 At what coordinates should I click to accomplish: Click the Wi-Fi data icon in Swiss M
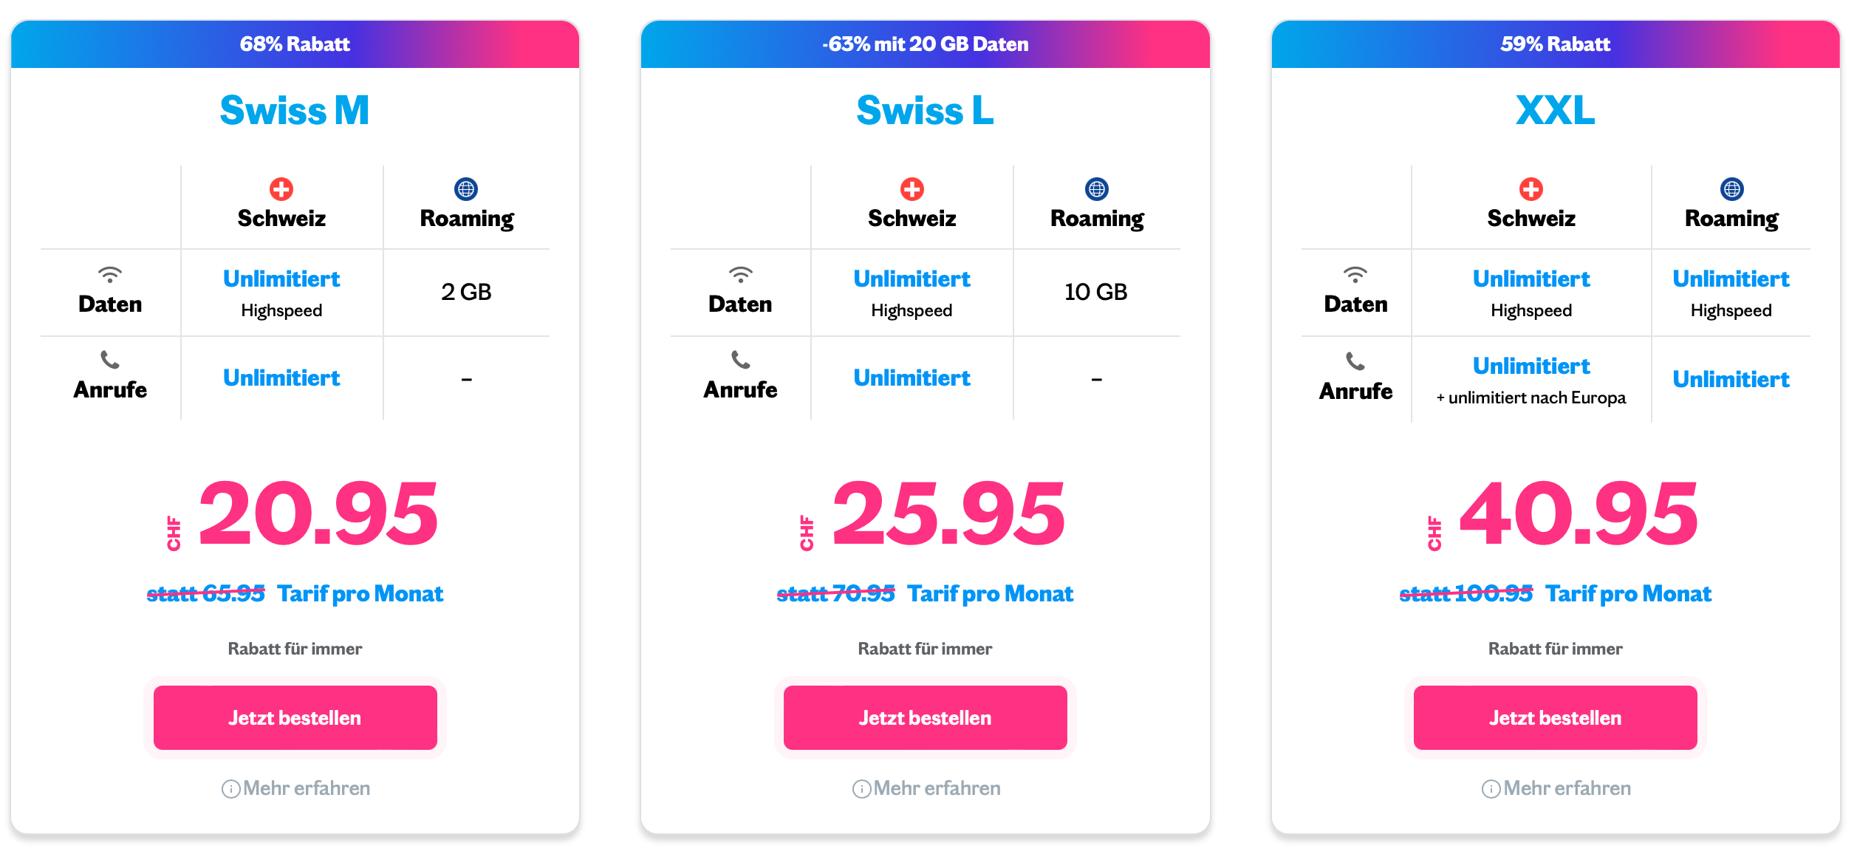[110, 275]
